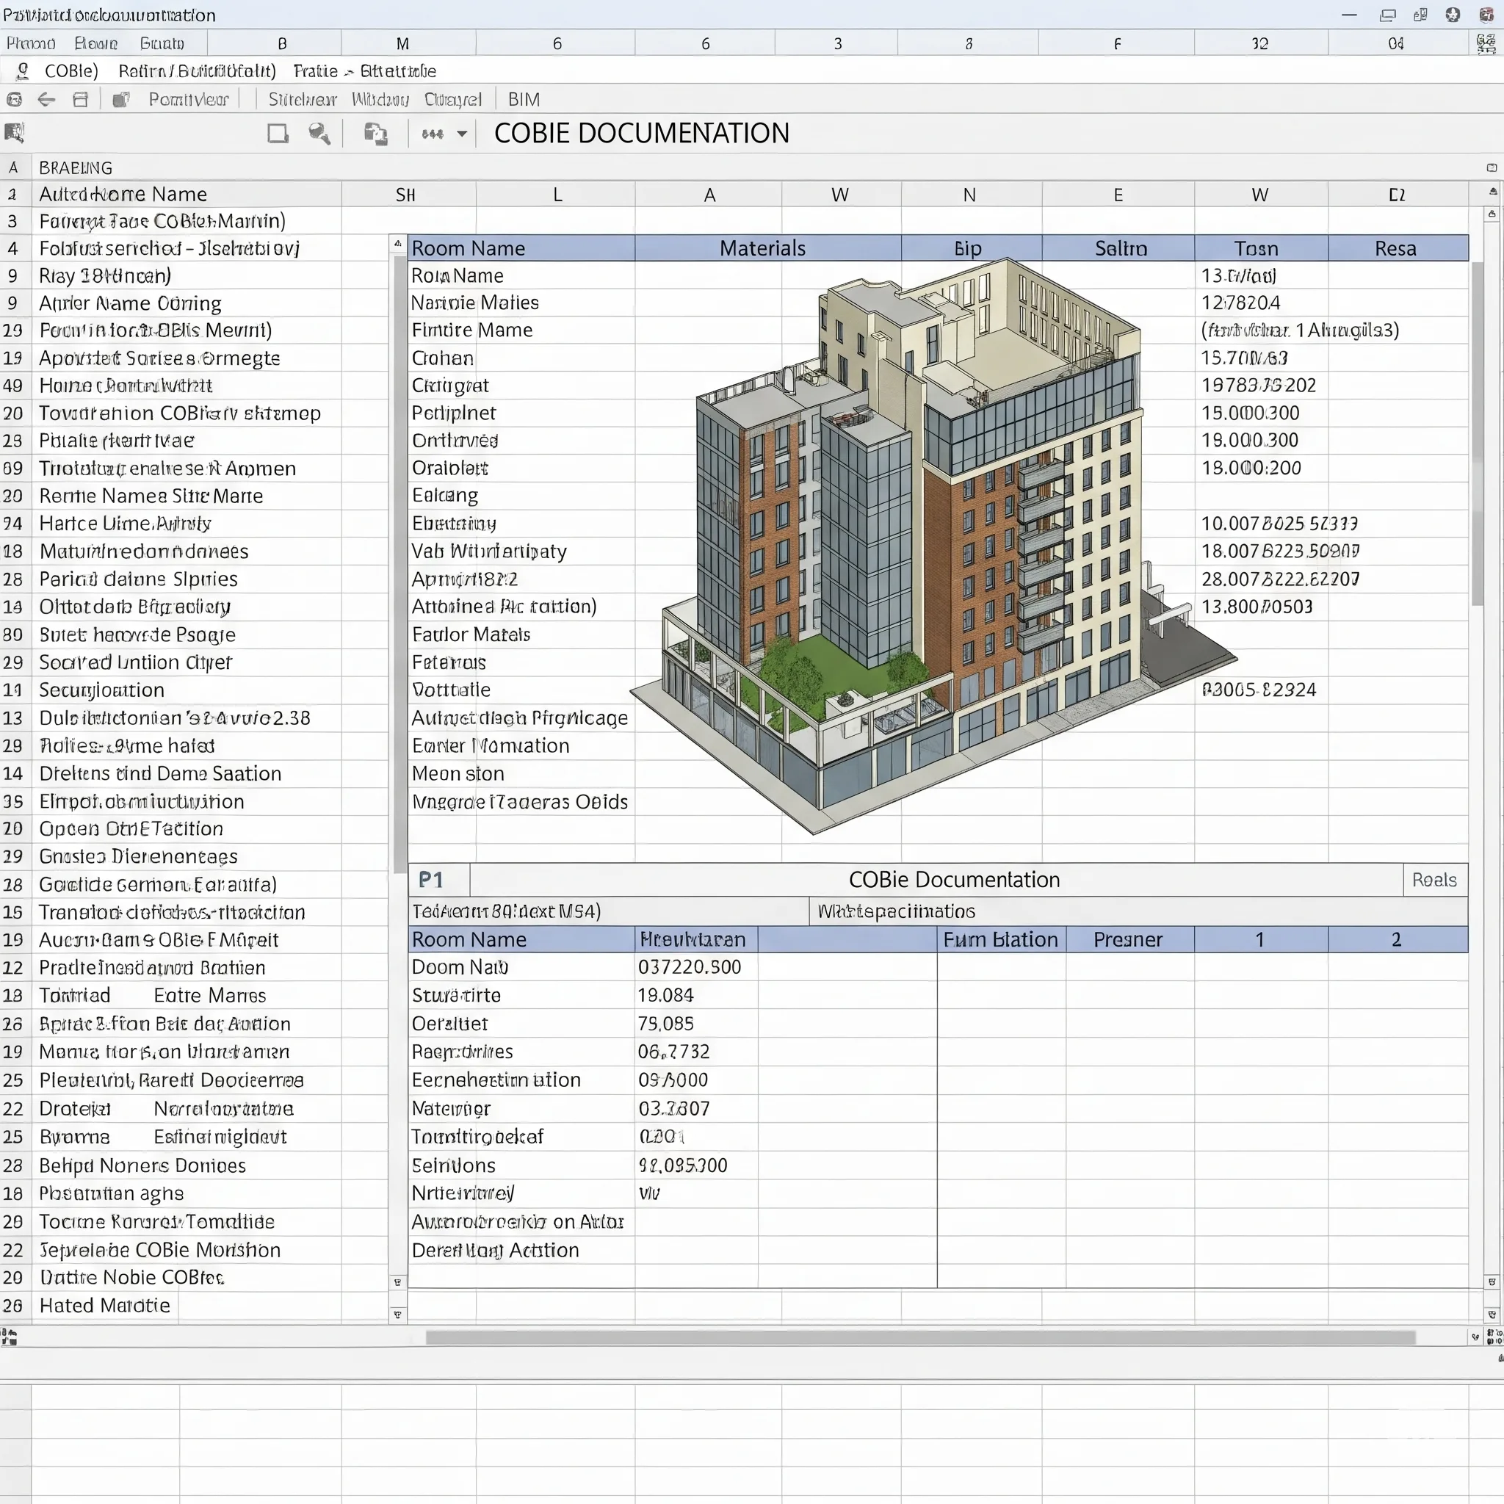Screen dimensions: 1504x1504
Task: Open the BIM menu tab
Action: 523,100
